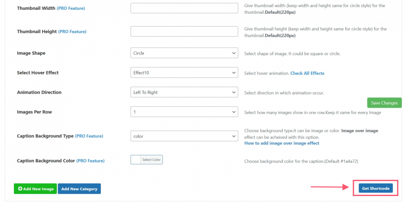This screenshot has height=203, width=405.
Task: Click PRO Feature next to Caption Background Type
Action: click(89, 136)
